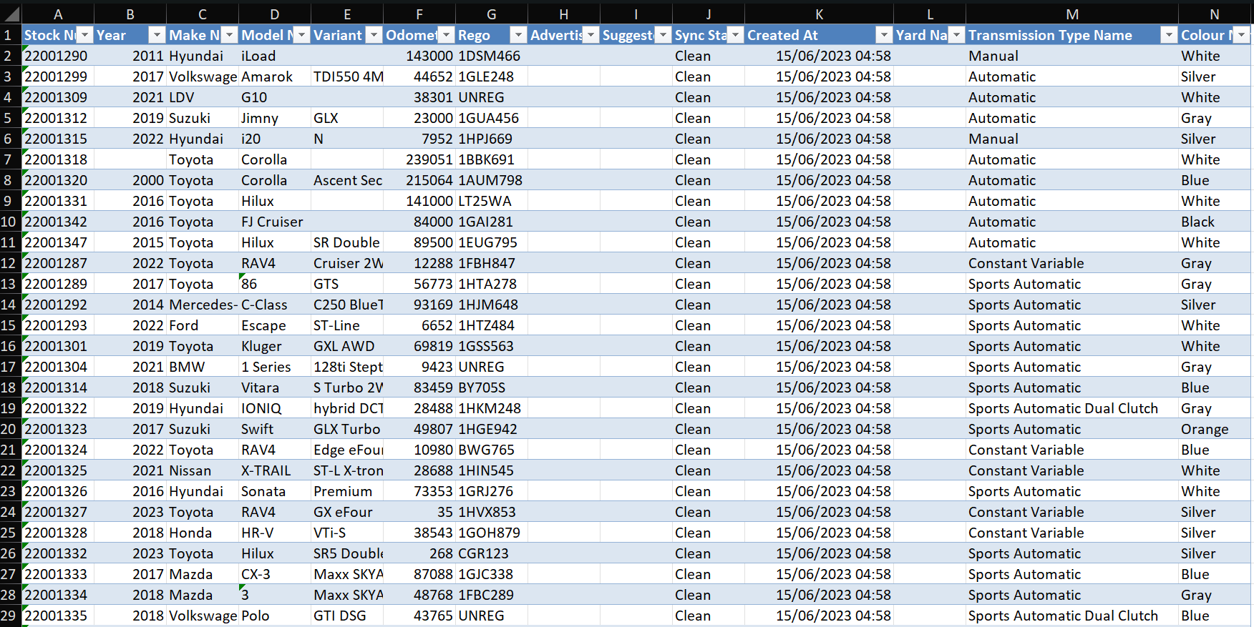Screen dimensions: 1254x627
Task: Open the Sync Status filter dropdown
Action: click(x=736, y=35)
